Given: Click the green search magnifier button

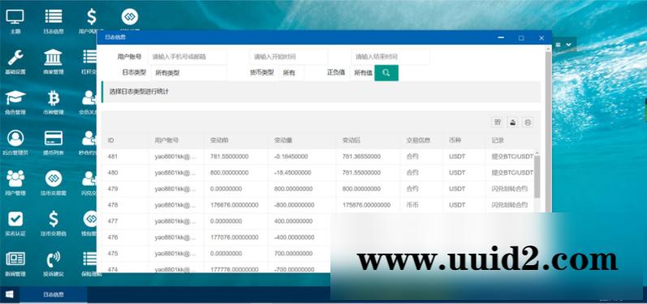Looking at the screenshot, I should [386, 73].
